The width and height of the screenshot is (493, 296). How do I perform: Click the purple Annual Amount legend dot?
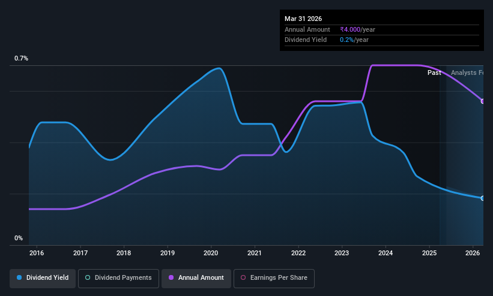tap(171, 277)
